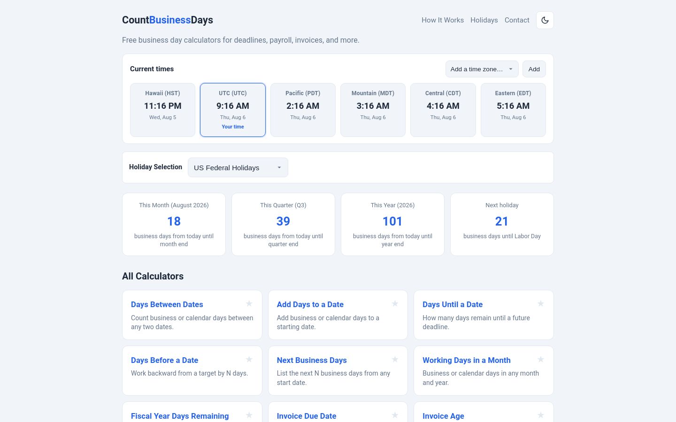676x422 pixels.
Task: Go to Holidays in navigation
Action: 484,20
